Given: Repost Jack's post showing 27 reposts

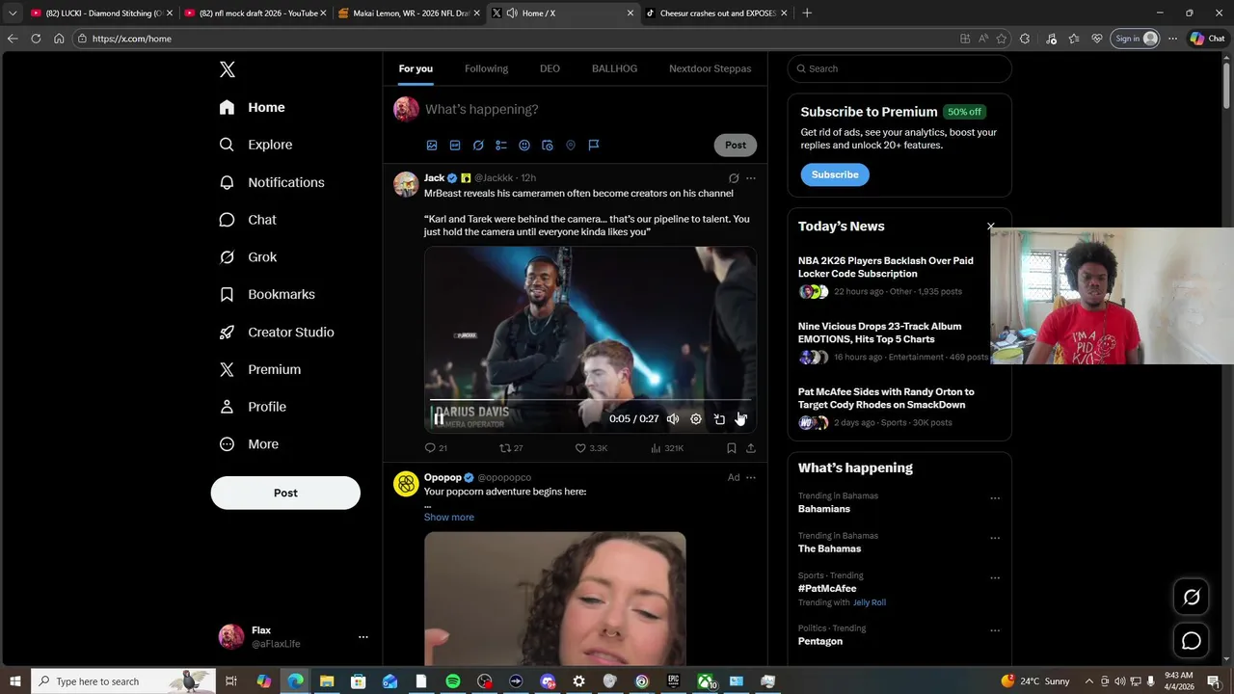Looking at the screenshot, I should (511, 448).
